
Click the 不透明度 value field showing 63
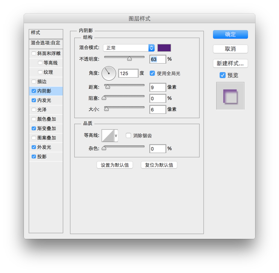(x=158, y=59)
